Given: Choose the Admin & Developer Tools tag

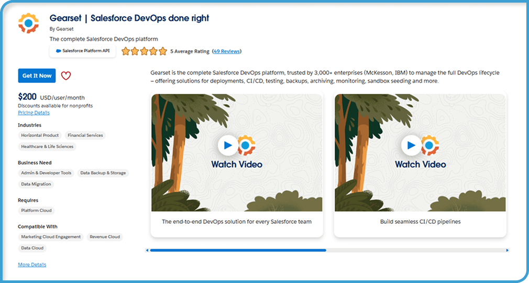Looking at the screenshot, I should 46,173.
